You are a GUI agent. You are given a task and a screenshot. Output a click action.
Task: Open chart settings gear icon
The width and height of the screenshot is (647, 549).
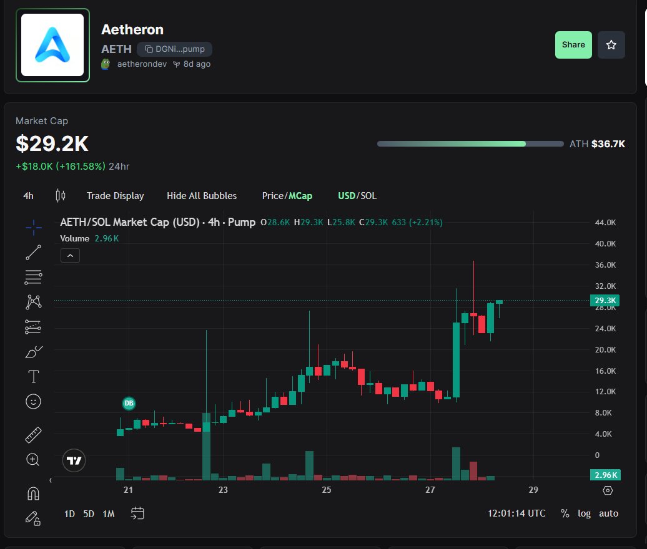[608, 490]
